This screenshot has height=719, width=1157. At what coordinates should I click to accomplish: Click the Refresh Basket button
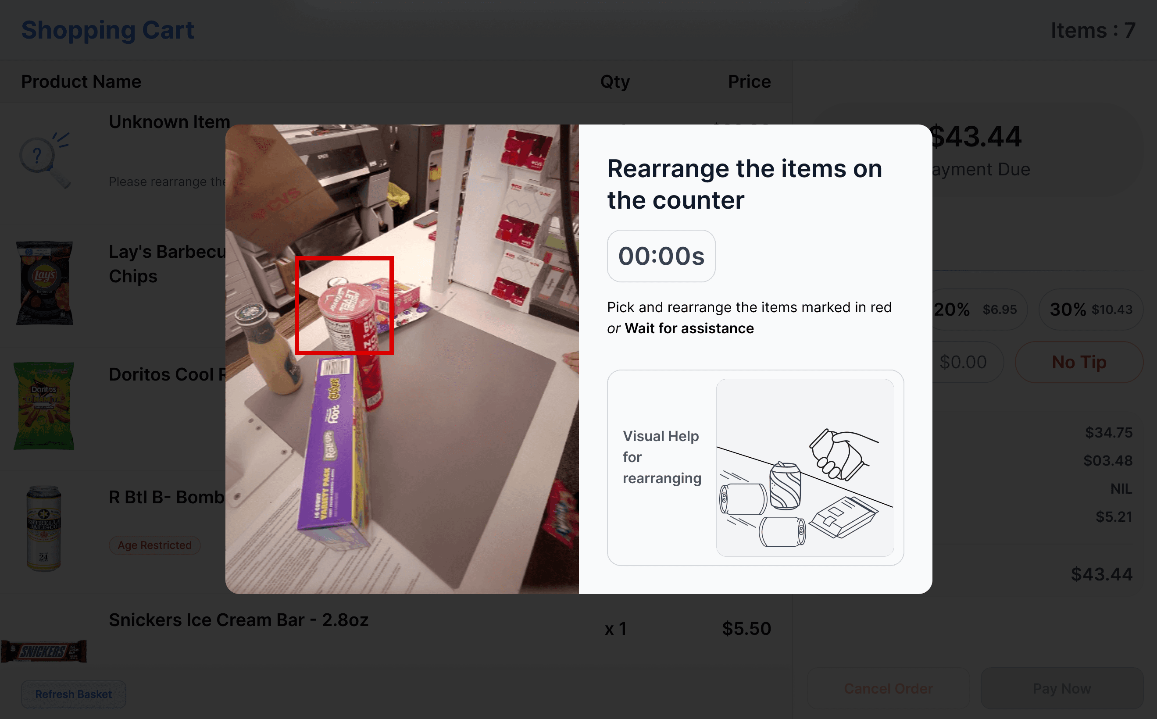tap(73, 694)
